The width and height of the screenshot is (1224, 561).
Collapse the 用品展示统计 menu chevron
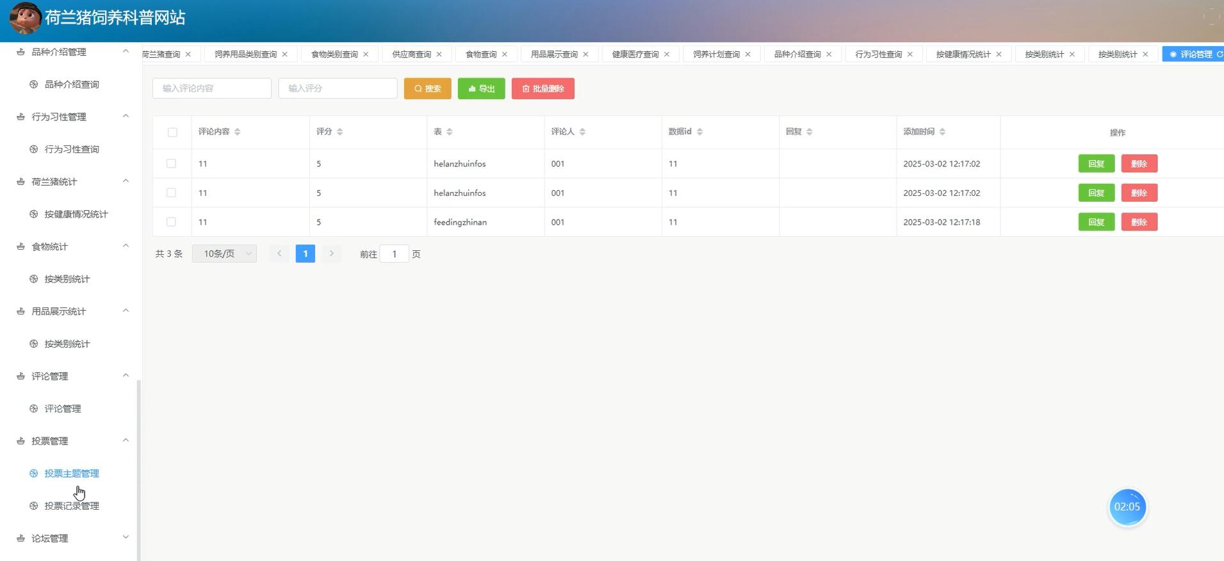pyautogui.click(x=126, y=311)
